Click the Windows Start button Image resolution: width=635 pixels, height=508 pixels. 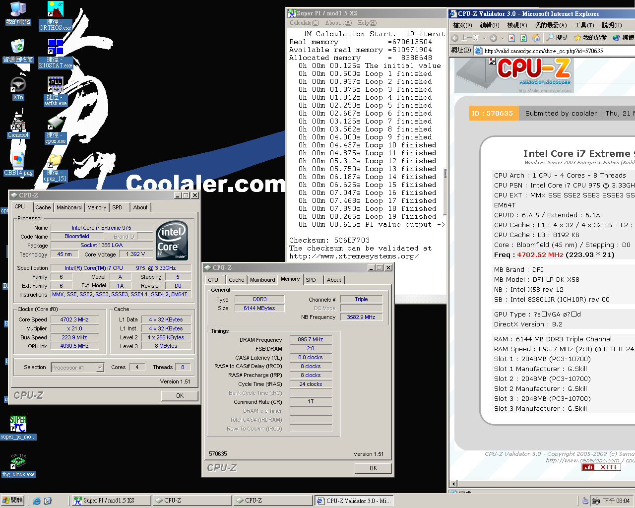tap(12, 501)
